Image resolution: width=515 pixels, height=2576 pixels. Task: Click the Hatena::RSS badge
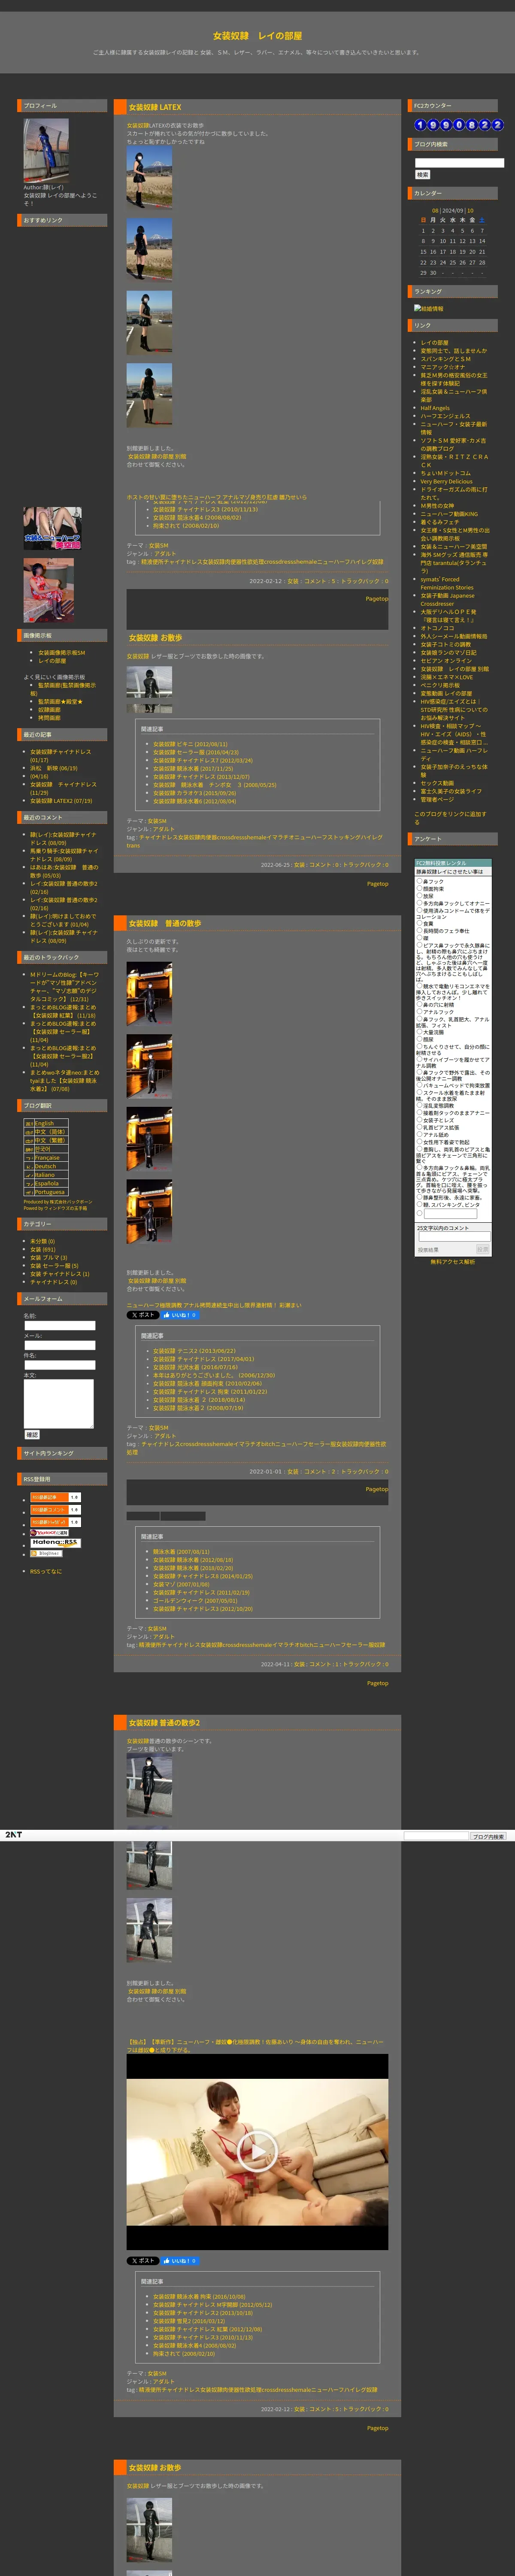(55, 1542)
